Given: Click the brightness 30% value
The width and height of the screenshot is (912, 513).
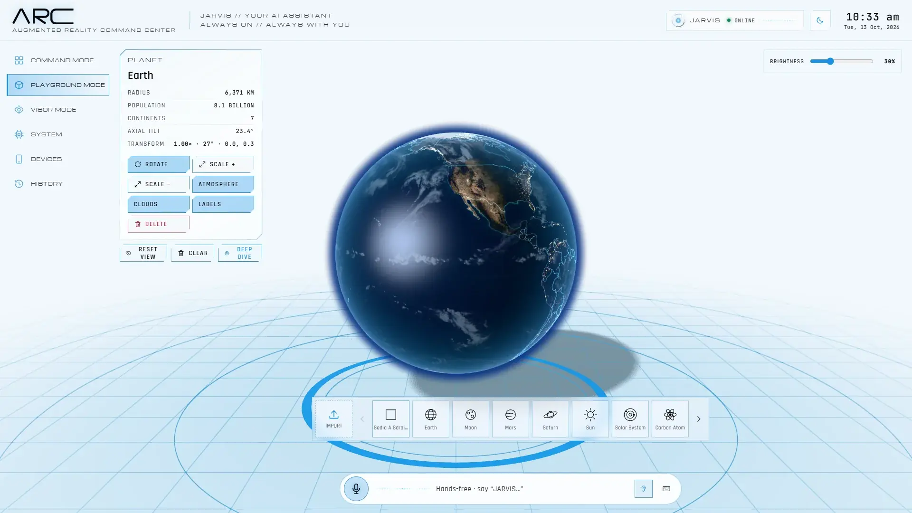Looking at the screenshot, I should tap(889, 61).
